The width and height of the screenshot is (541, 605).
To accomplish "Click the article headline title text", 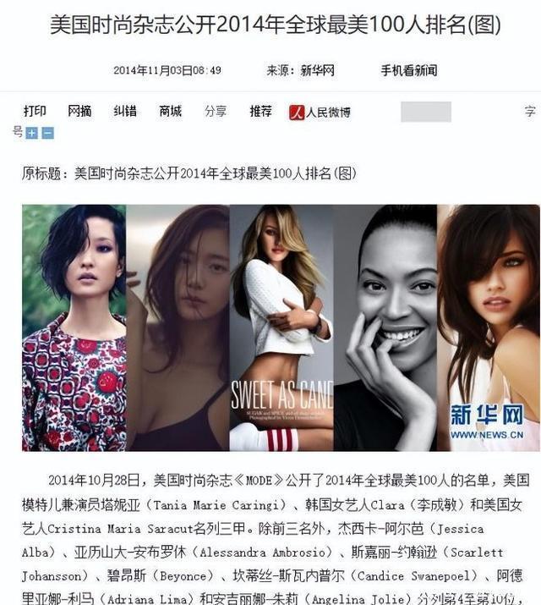I will 276,25.
